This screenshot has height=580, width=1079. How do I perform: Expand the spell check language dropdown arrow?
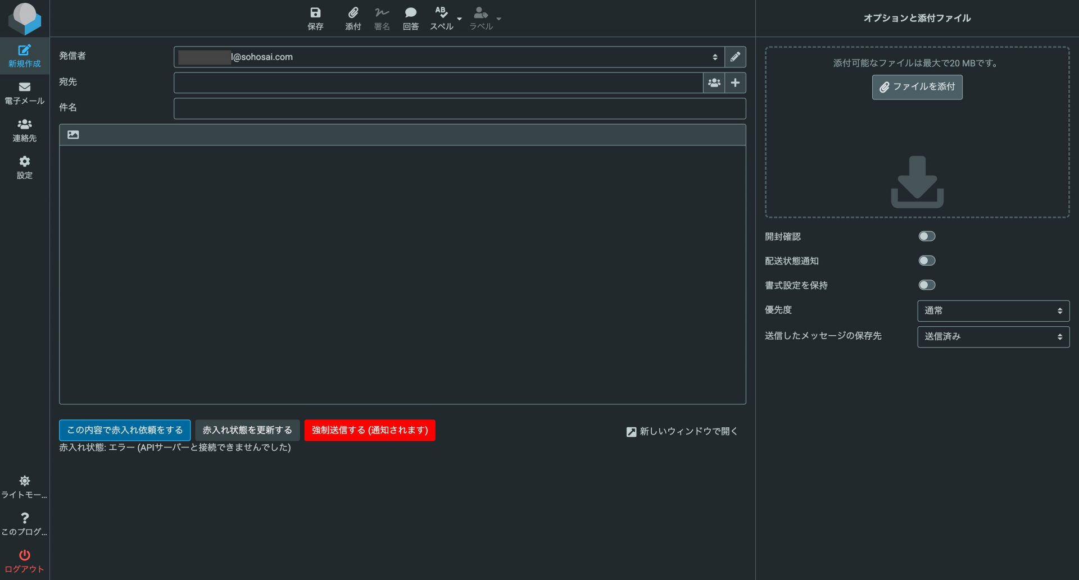point(460,19)
